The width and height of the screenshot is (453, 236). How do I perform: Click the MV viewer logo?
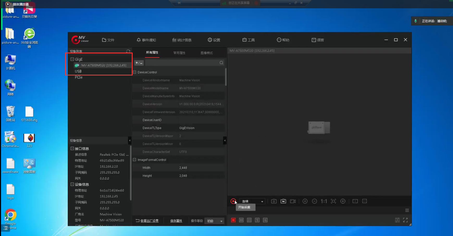pos(80,40)
